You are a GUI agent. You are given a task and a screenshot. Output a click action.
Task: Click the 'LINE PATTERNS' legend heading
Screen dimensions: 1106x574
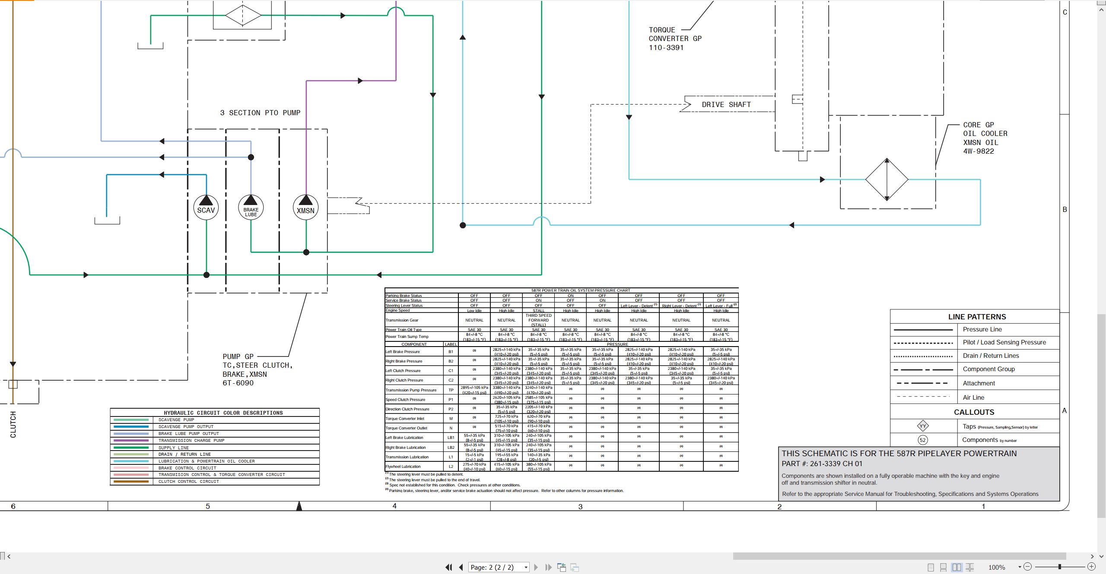click(x=977, y=317)
